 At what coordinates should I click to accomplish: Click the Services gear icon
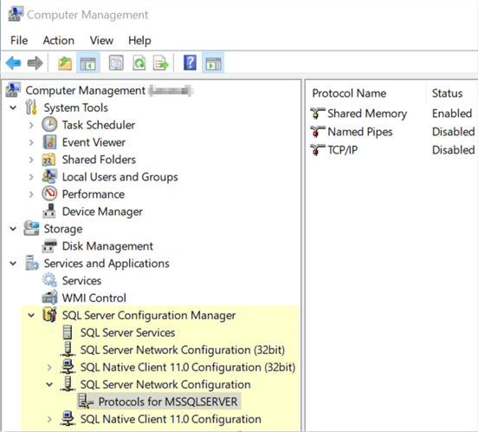pyautogui.click(x=49, y=280)
